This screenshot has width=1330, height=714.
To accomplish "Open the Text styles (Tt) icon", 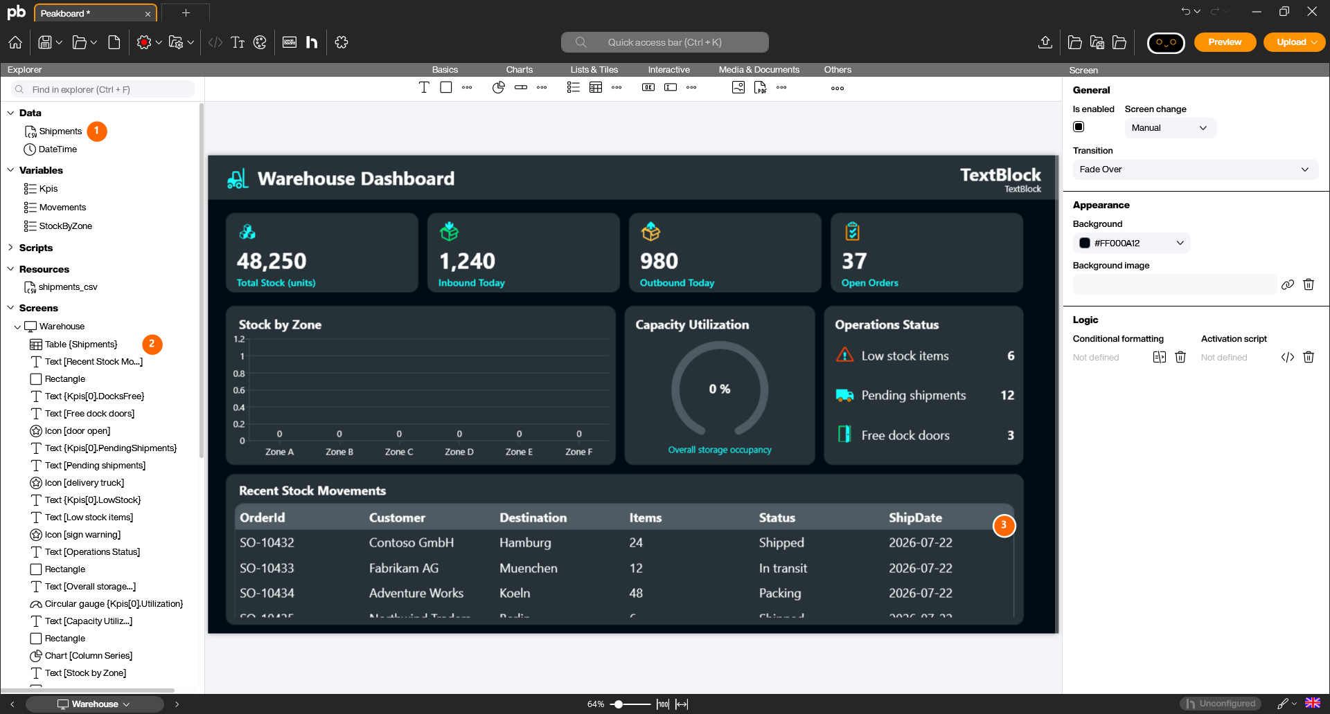I will (238, 42).
